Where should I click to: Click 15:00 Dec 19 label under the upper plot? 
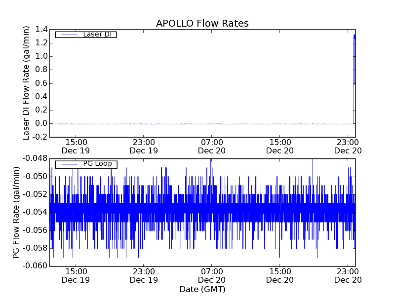tap(76, 146)
